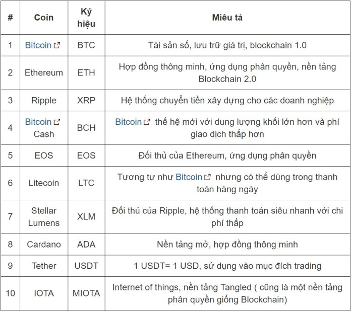Click the EOS description text

(x=227, y=155)
